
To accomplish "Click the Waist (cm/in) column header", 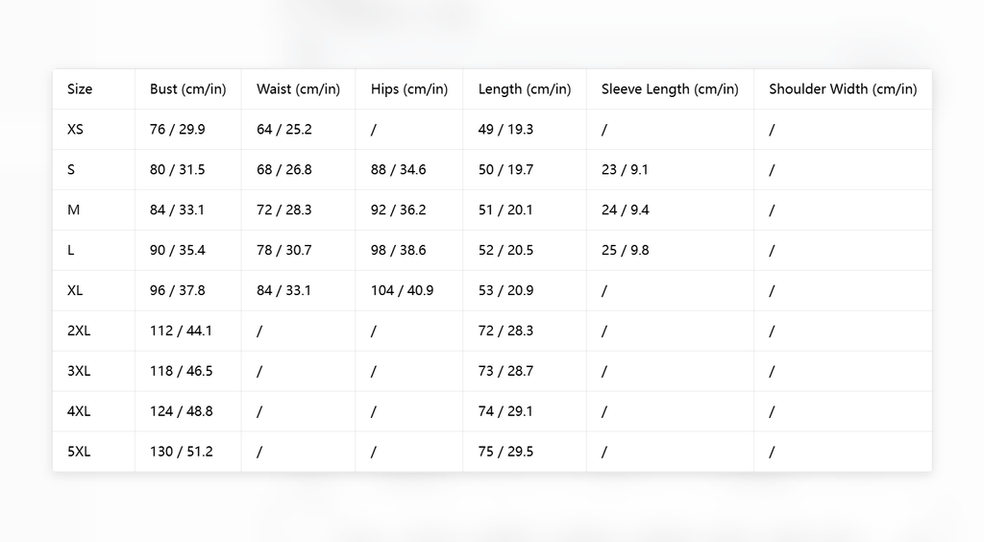I will (298, 89).
